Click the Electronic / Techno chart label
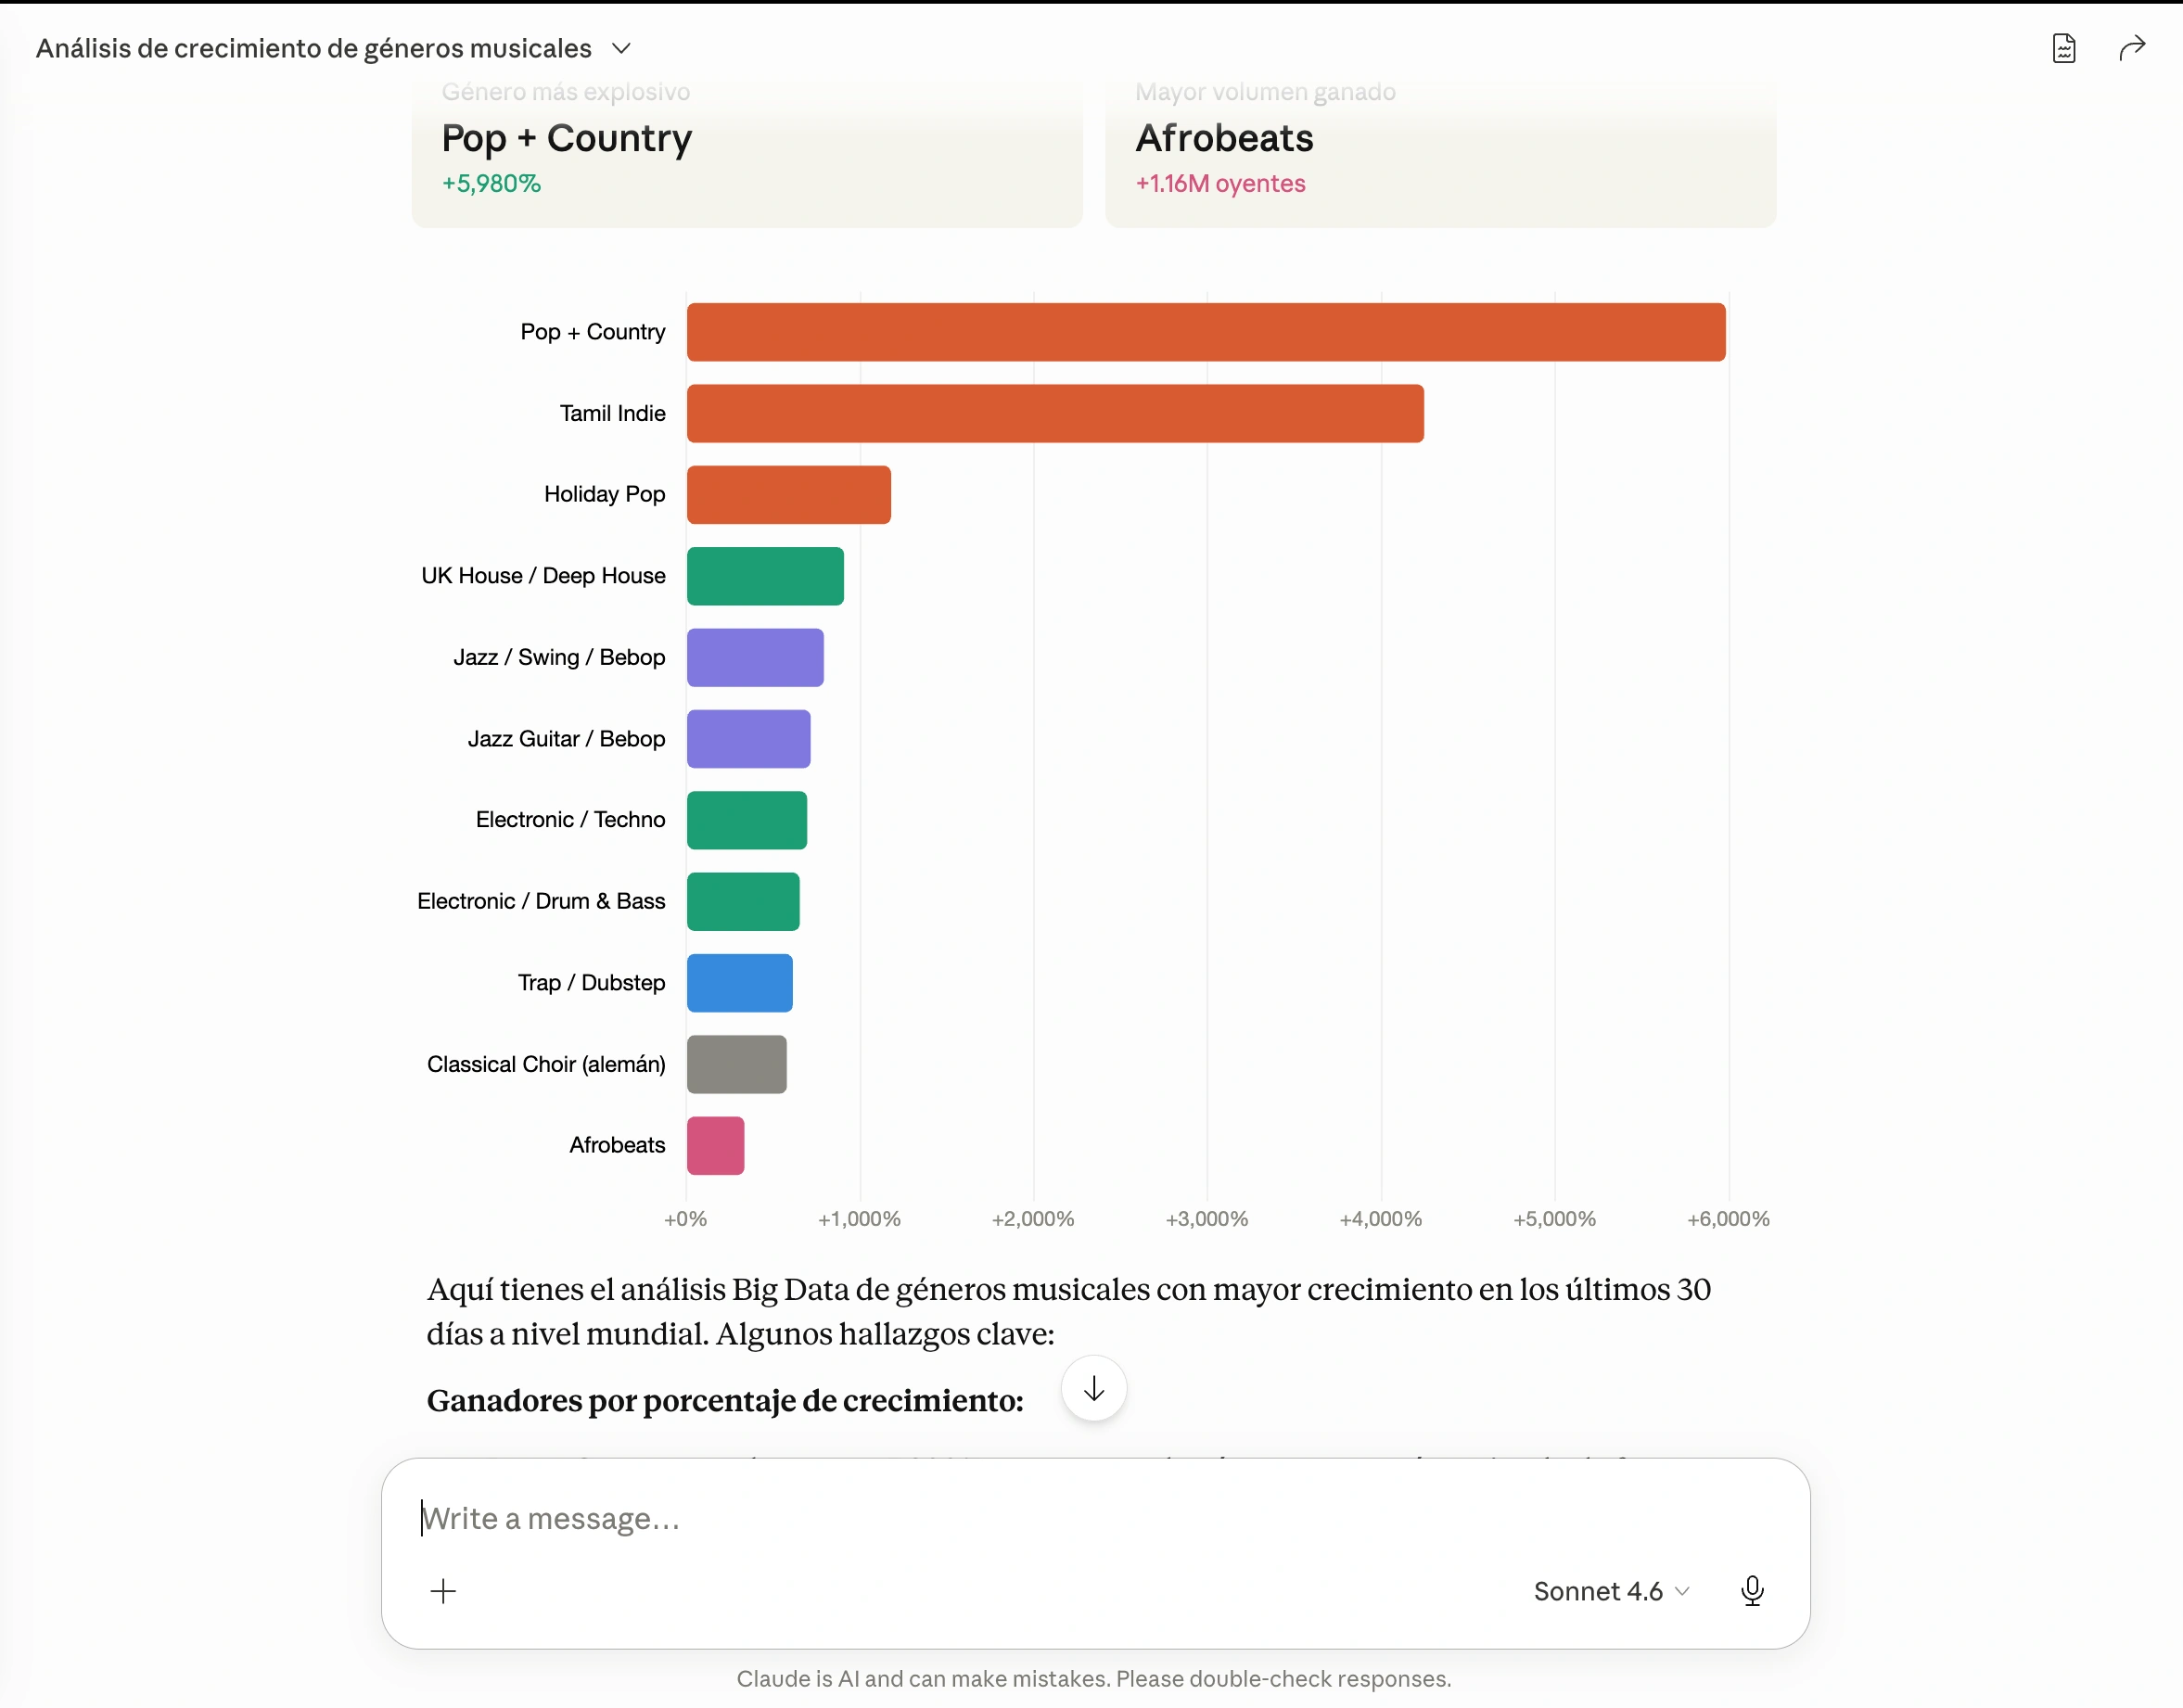This screenshot has height=1708, width=2183. 570,820
